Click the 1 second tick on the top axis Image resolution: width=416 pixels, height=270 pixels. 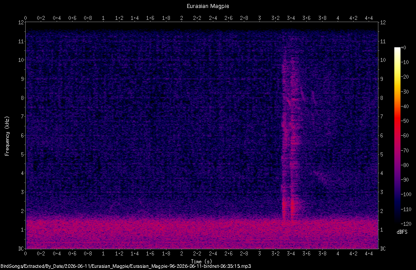104,18
